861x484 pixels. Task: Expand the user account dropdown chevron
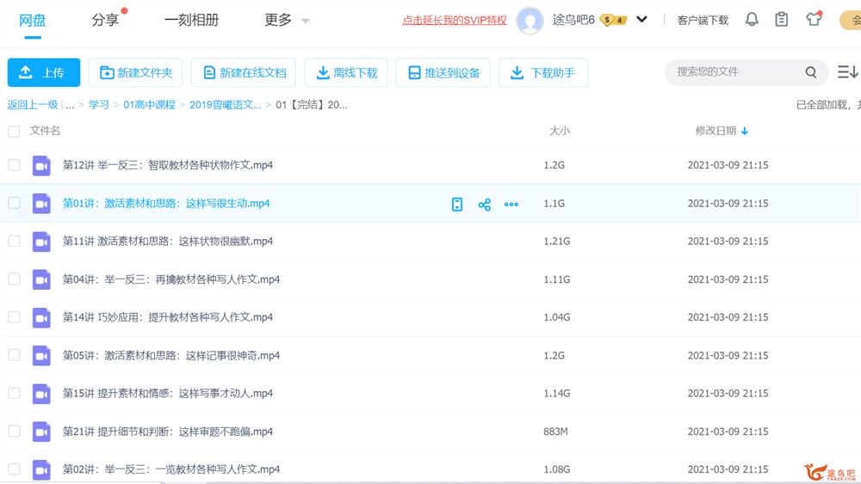[641, 20]
